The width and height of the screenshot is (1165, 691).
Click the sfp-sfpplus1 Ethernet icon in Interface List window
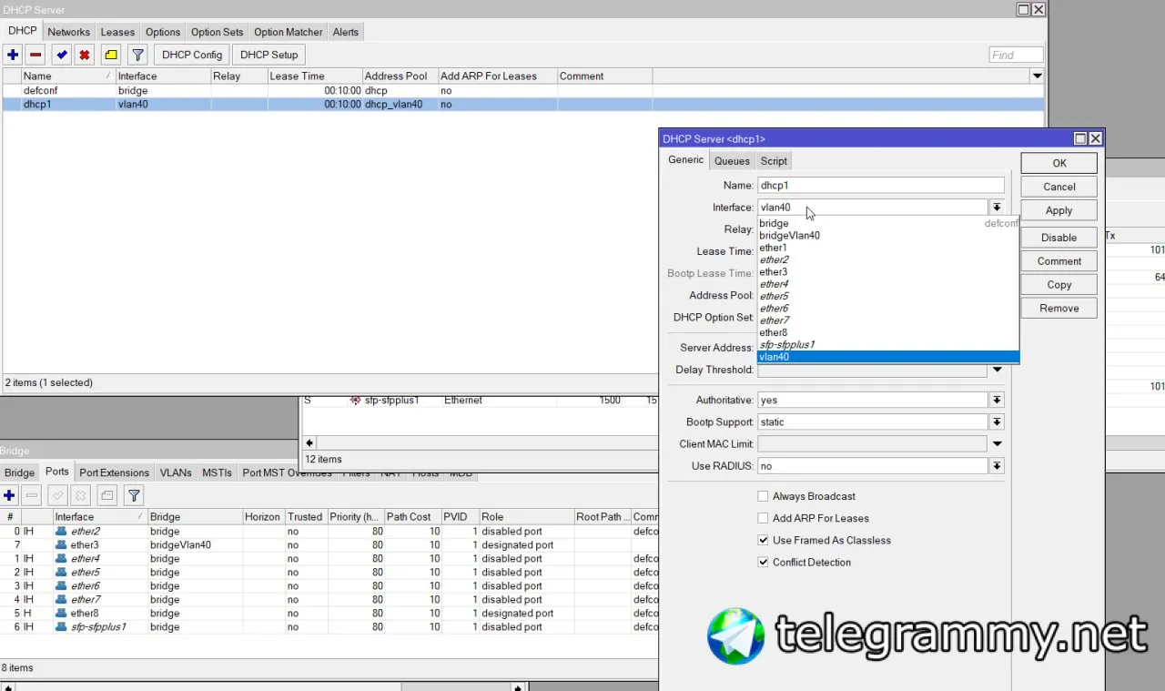click(355, 401)
